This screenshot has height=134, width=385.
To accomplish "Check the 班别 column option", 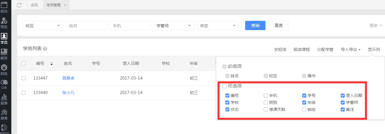I will (x=266, y=102).
